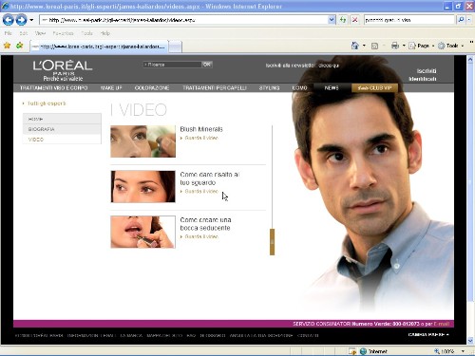Open the Uomo nav item

(x=299, y=88)
